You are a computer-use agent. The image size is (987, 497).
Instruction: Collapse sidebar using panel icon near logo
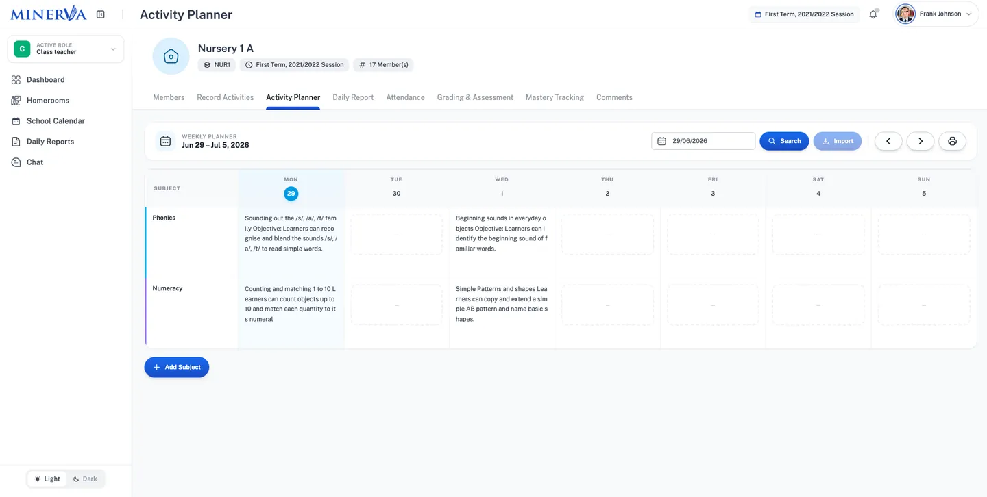(x=101, y=14)
